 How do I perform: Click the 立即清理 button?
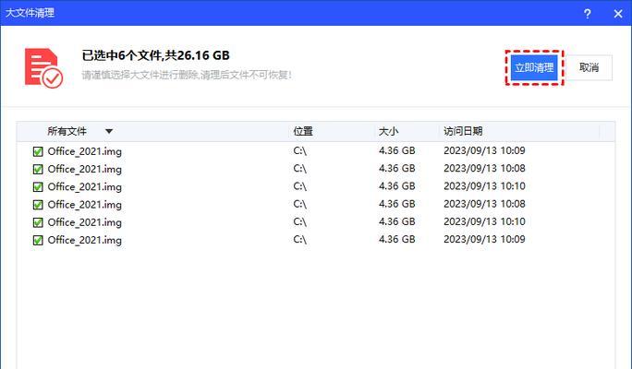point(534,67)
